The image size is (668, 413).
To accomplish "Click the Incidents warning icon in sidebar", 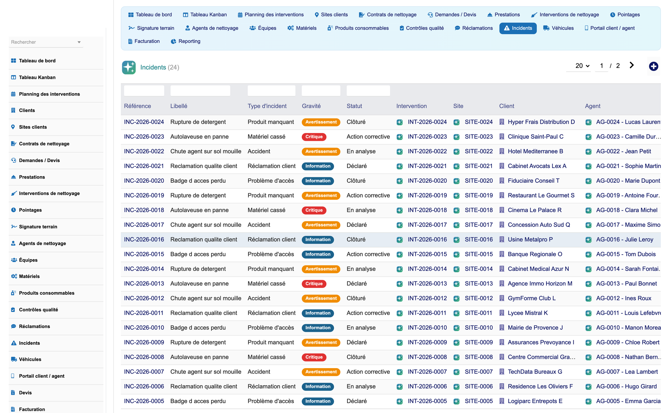I will [x=13, y=343].
